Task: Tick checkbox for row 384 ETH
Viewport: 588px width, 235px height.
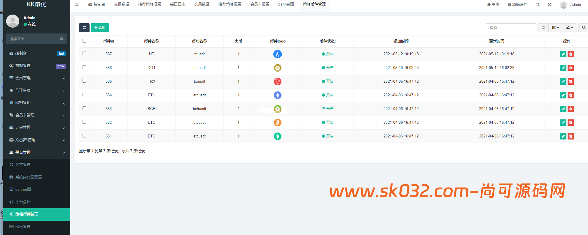Action: click(x=85, y=95)
